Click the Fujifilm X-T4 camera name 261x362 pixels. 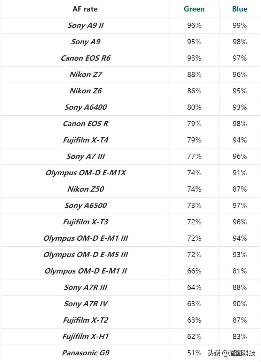tap(85, 140)
